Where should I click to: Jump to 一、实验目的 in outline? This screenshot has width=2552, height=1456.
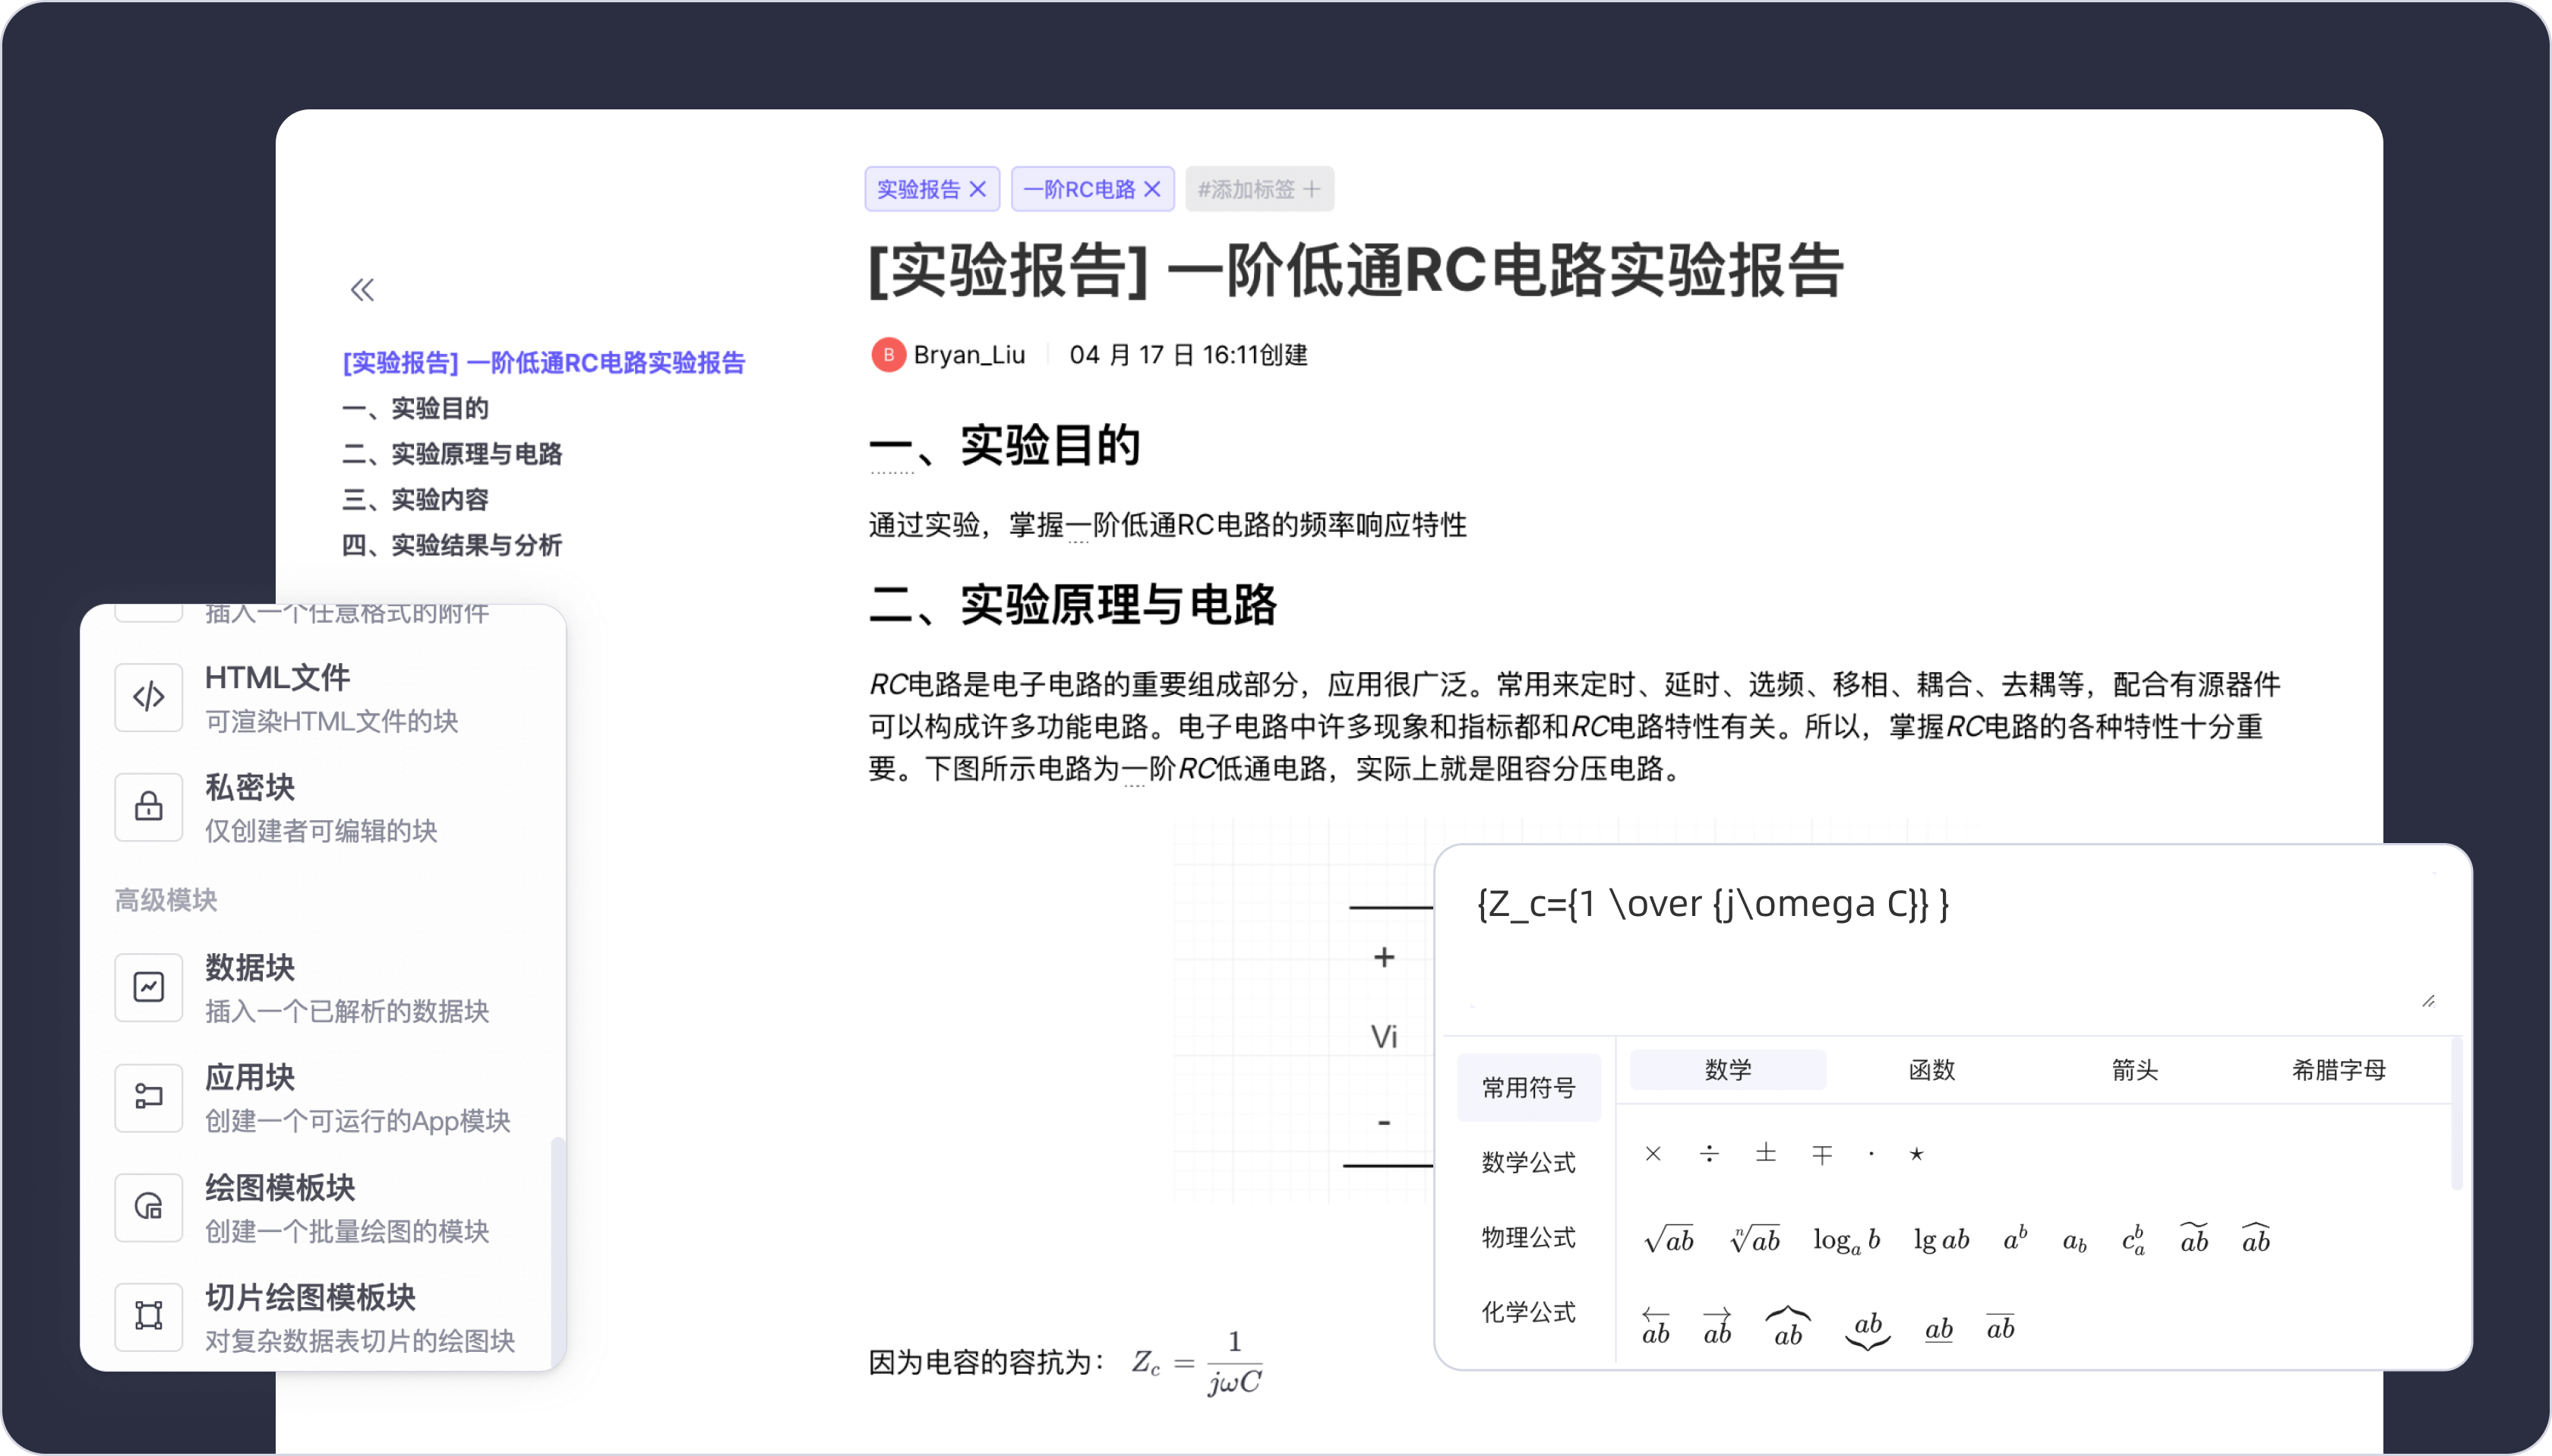coord(415,408)
